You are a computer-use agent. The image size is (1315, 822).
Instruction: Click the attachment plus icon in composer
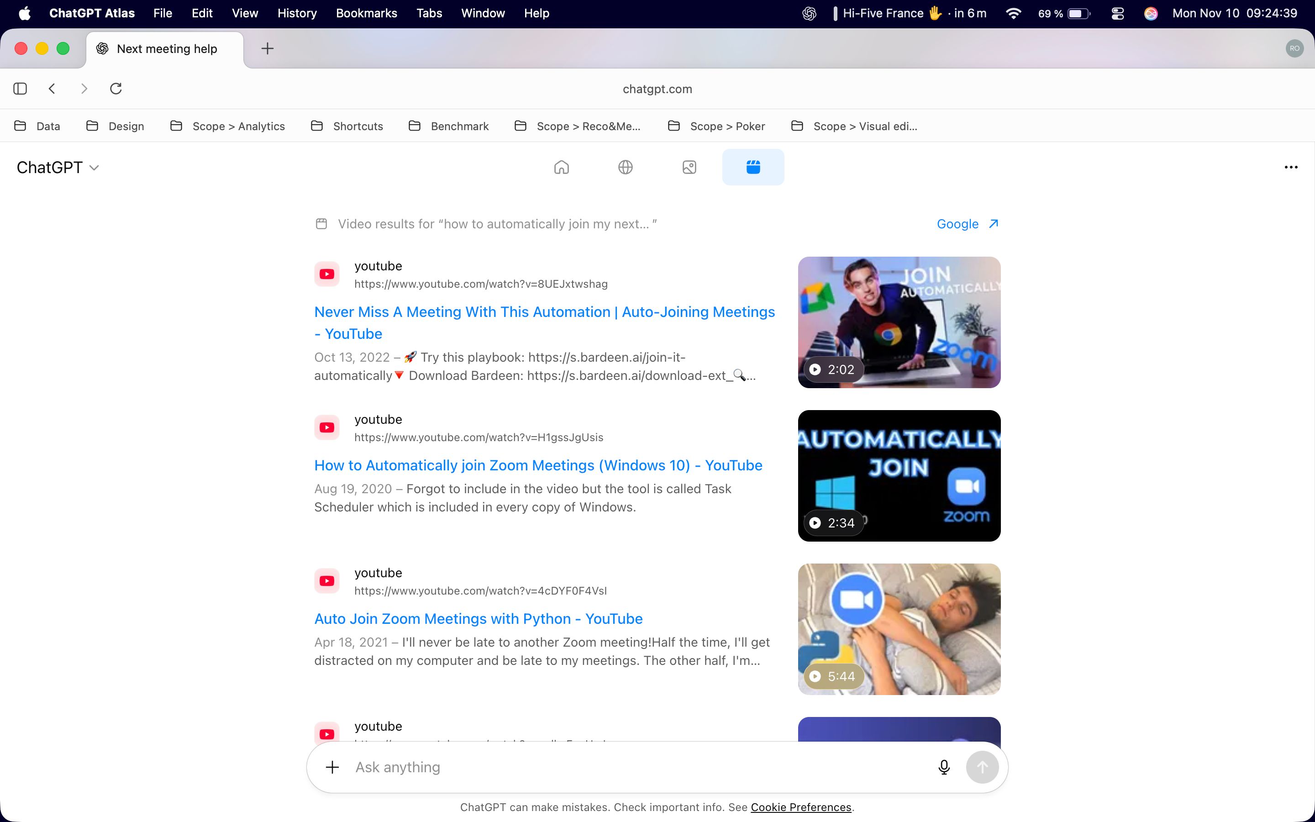[x=332, y=767]
